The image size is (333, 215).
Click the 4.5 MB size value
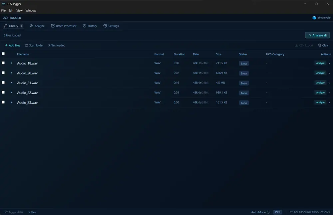(220, 83)
